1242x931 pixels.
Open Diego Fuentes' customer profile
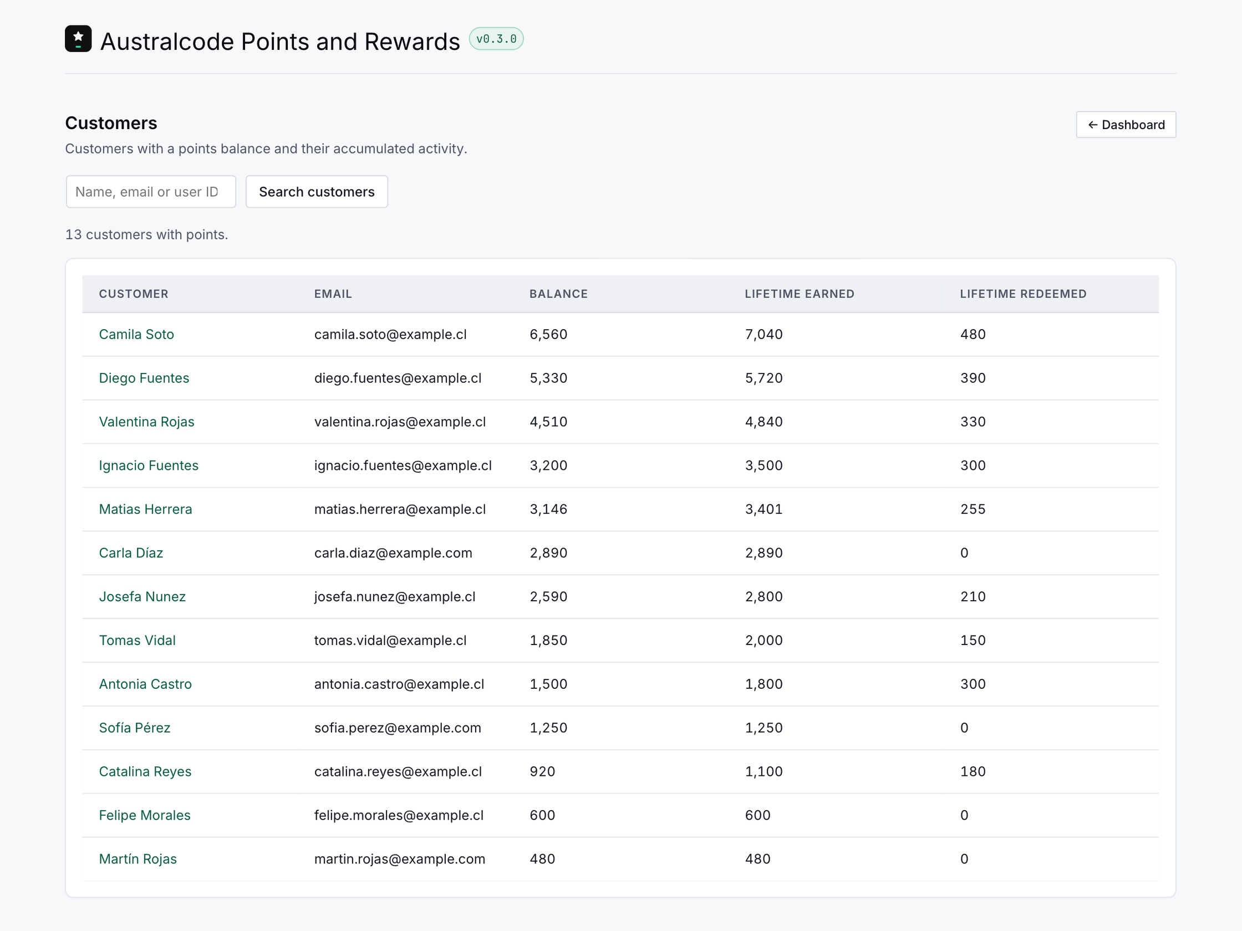tap(144, 378)
